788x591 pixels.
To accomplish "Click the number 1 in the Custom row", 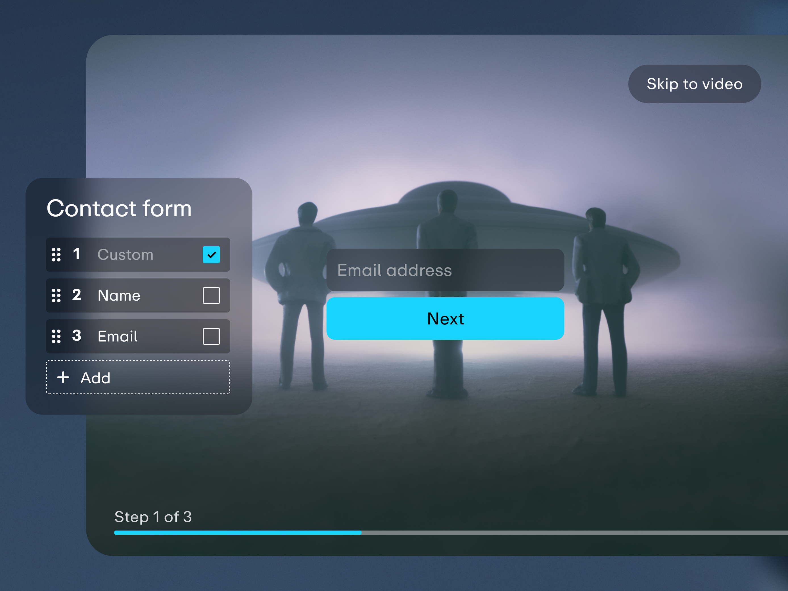I will click(x=76, y=254).
